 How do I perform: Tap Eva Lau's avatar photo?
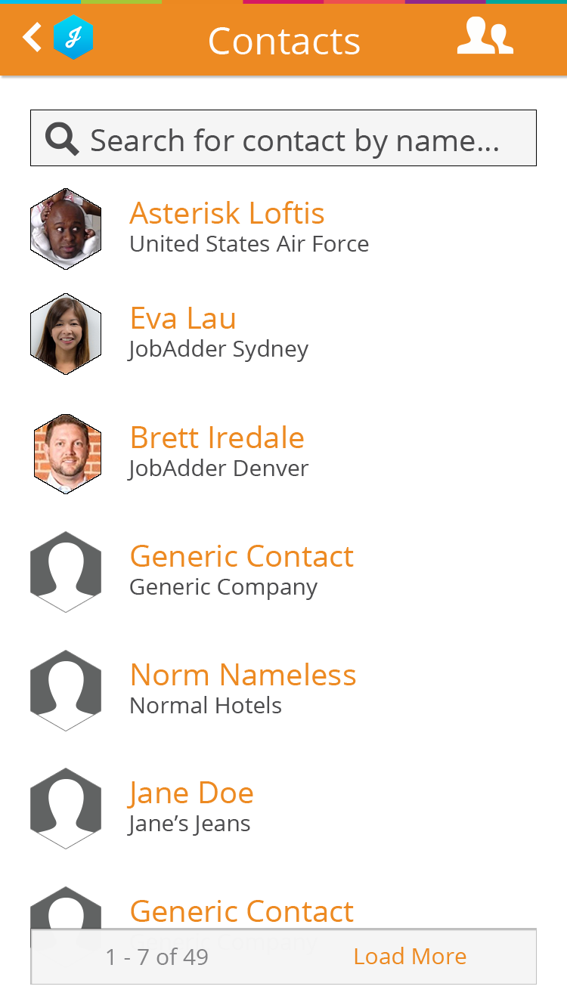click(66, 334)
